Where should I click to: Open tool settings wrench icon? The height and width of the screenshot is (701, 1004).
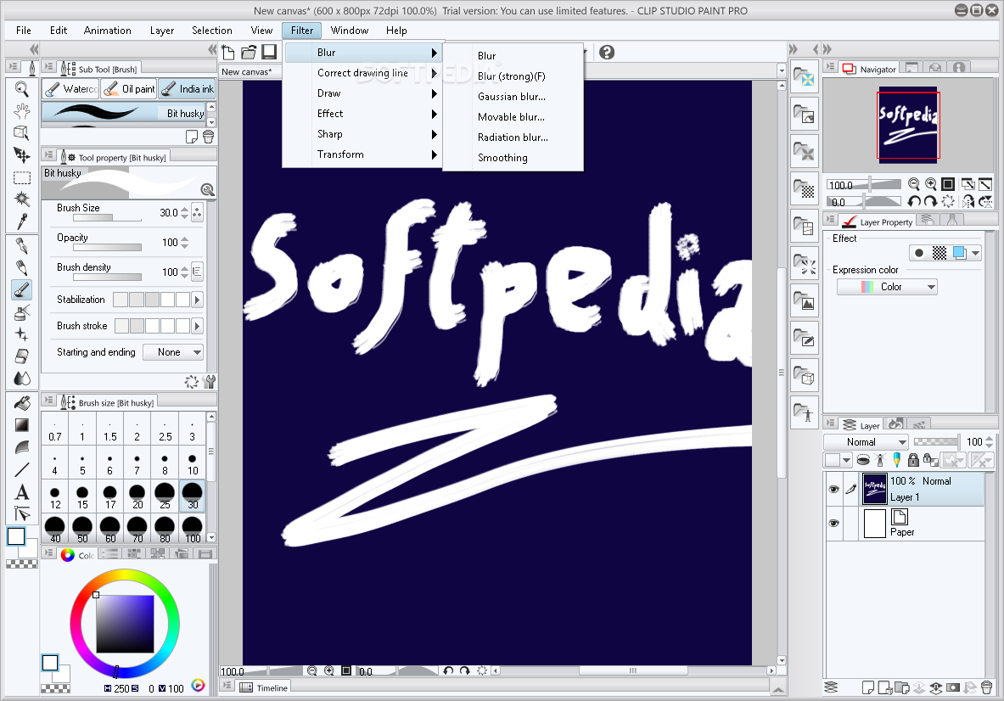(x=209, y=382)
